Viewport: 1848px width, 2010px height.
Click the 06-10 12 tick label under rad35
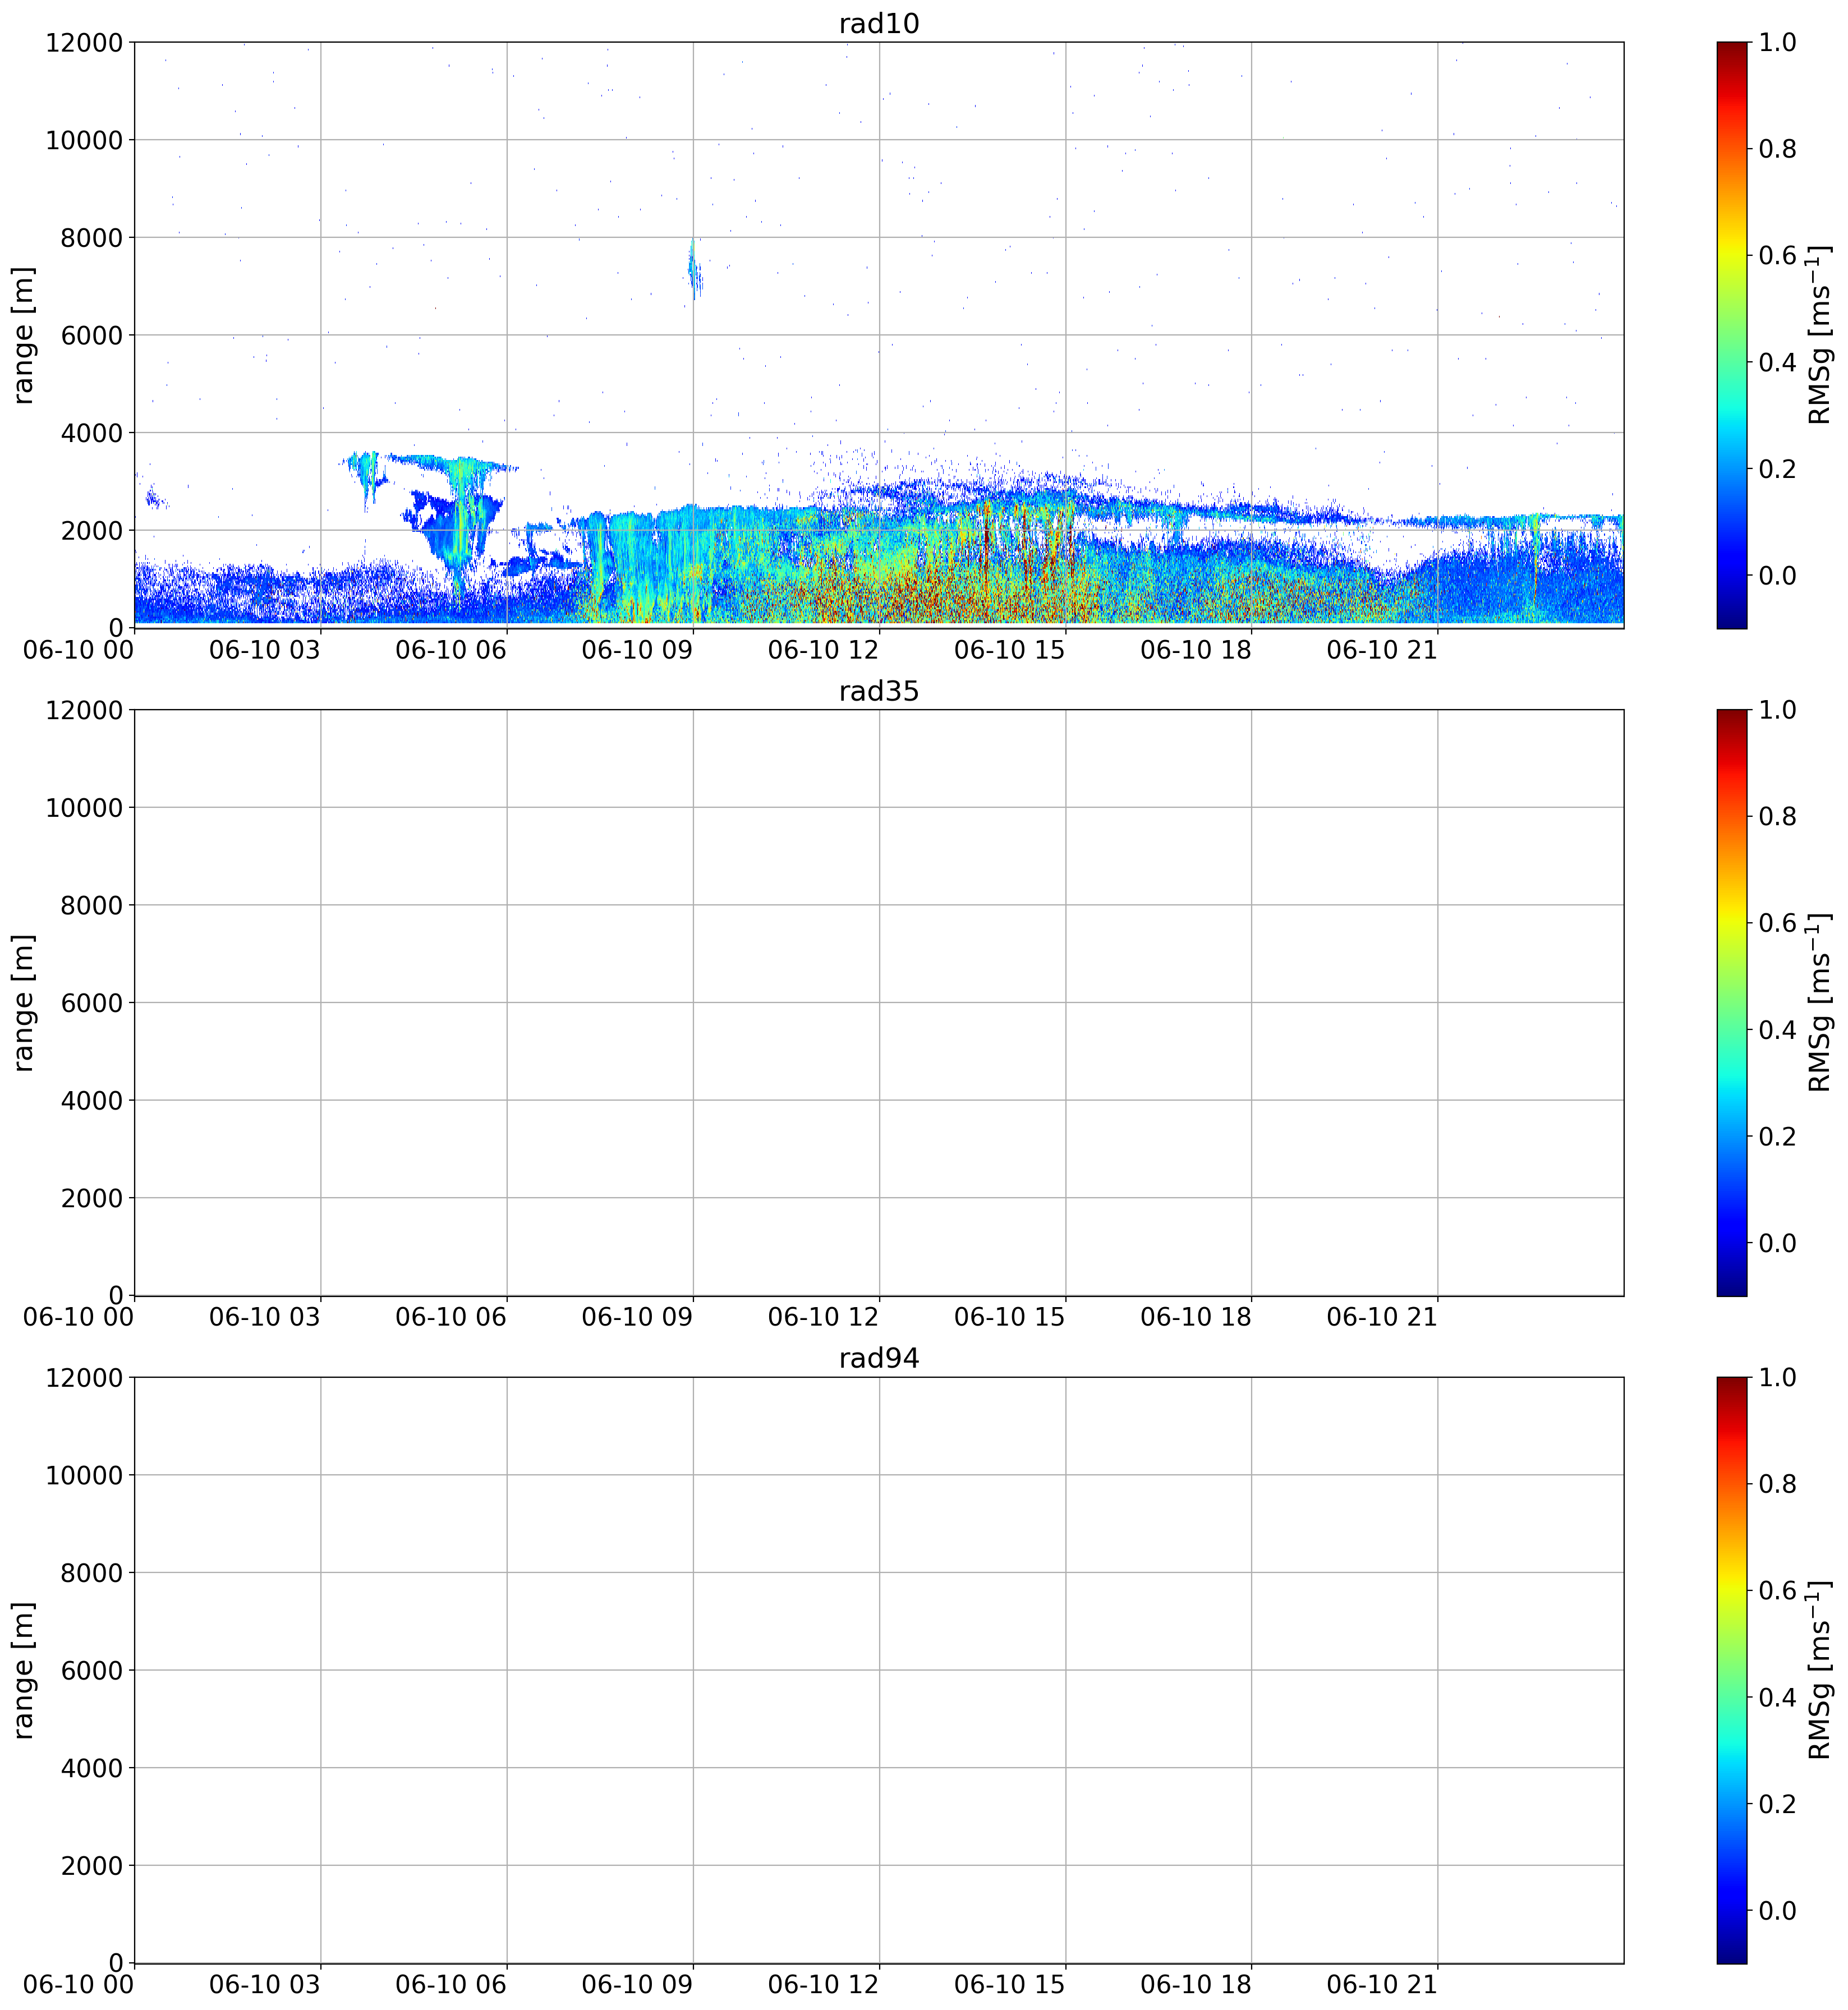click(x=824, y=1317)
